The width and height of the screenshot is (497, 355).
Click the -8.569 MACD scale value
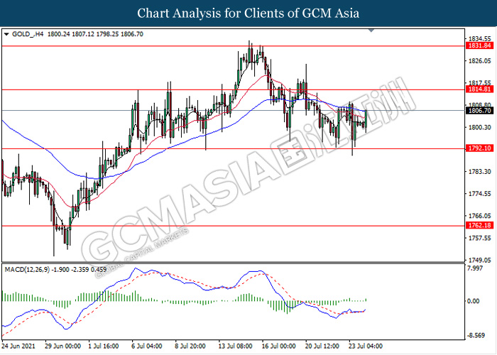click(476, 335)
